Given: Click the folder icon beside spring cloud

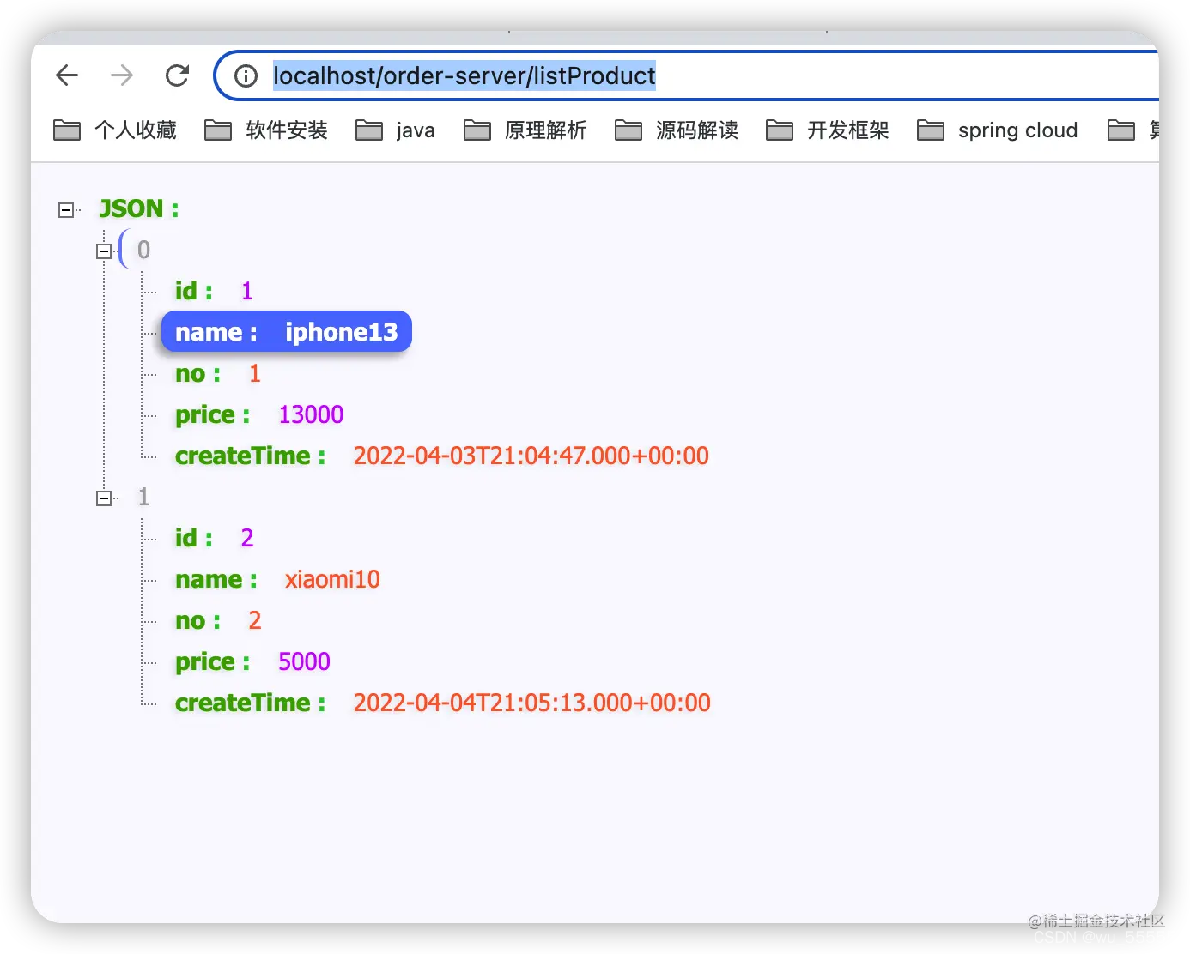Looking at the screenshot, I should tap(931, 130).
